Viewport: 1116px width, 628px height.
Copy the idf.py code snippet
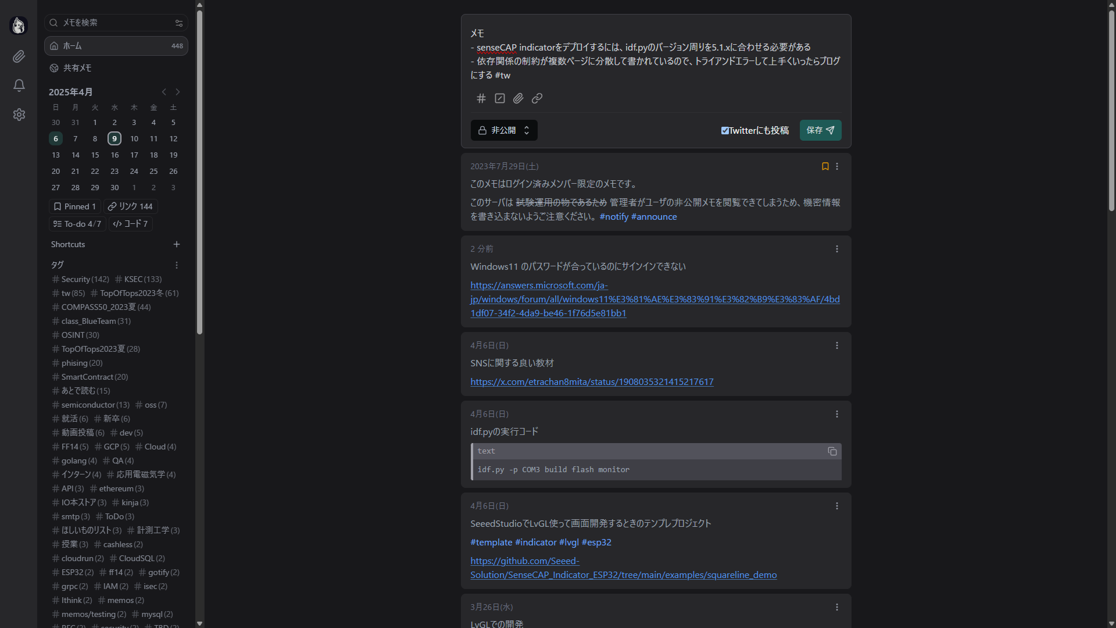point(832,451)
